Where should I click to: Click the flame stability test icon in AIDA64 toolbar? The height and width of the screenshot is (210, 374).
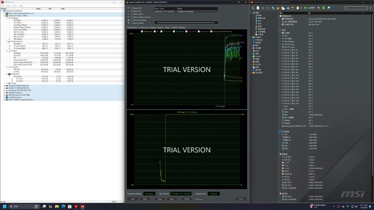point(278,8)
